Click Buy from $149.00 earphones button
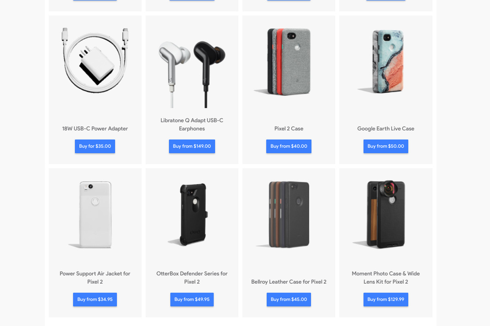490x326 pixels. pos(192,146)
